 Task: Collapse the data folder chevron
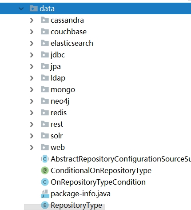coord(21,8)
